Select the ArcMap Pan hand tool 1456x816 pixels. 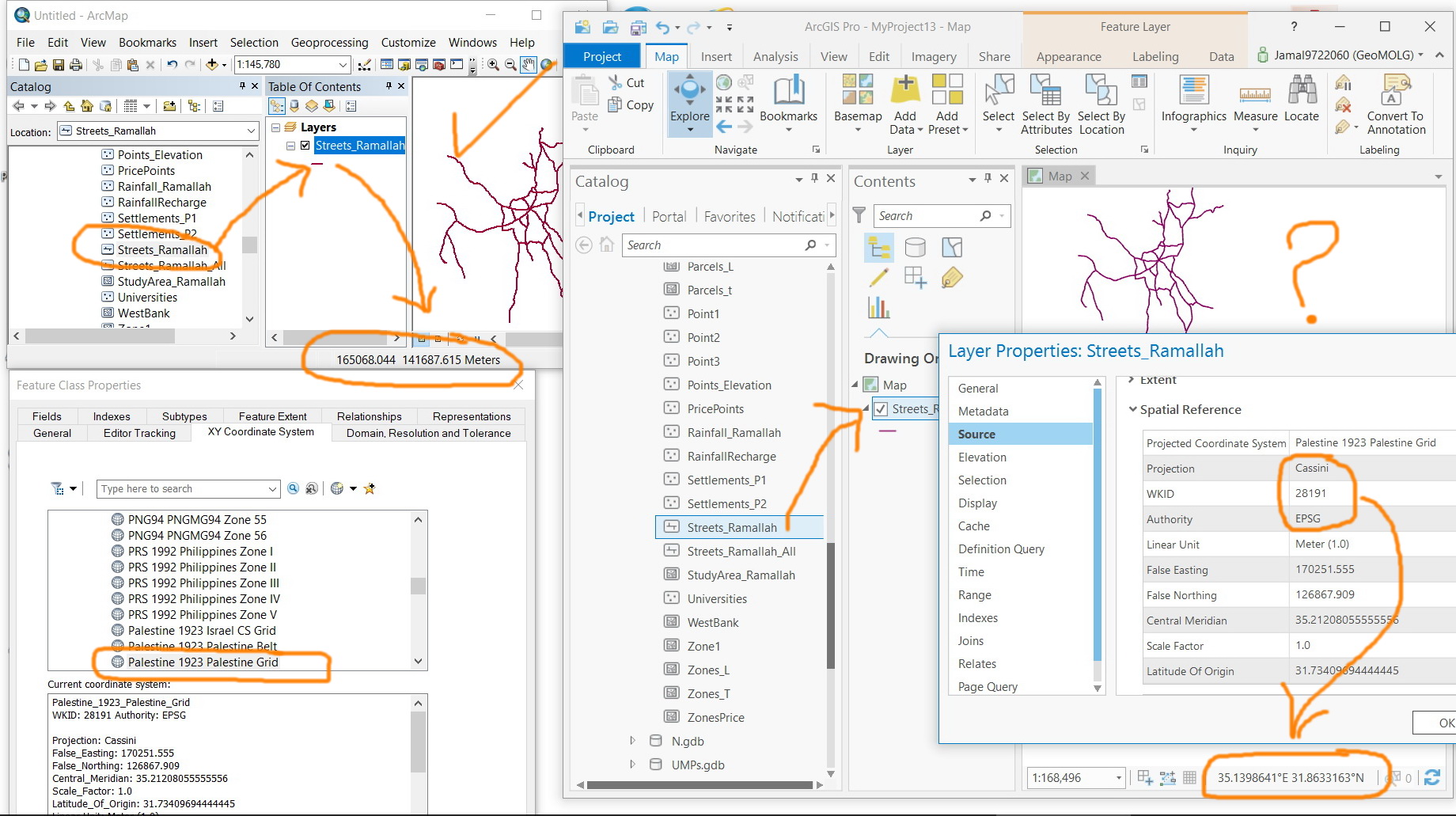(528, 65)
